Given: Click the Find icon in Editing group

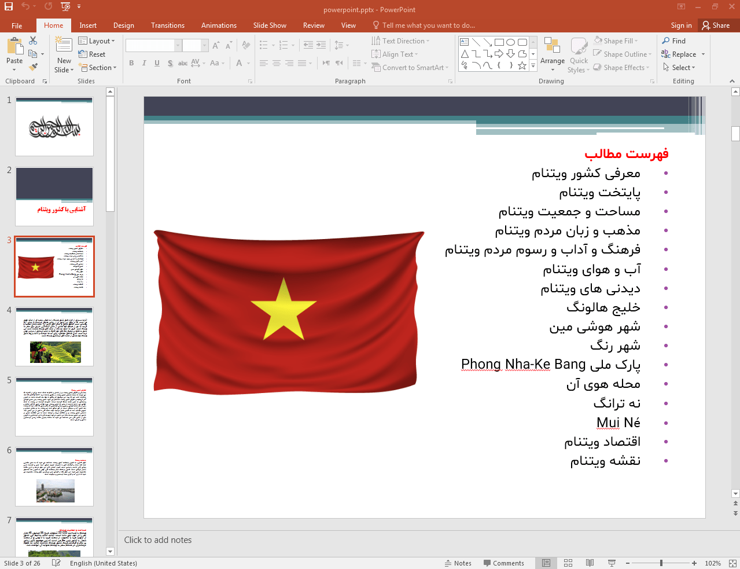Looking at the screenshot, I should (x=673, y=41).
